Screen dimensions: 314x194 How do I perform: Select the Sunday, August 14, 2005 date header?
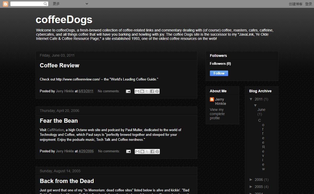[60, 171]
